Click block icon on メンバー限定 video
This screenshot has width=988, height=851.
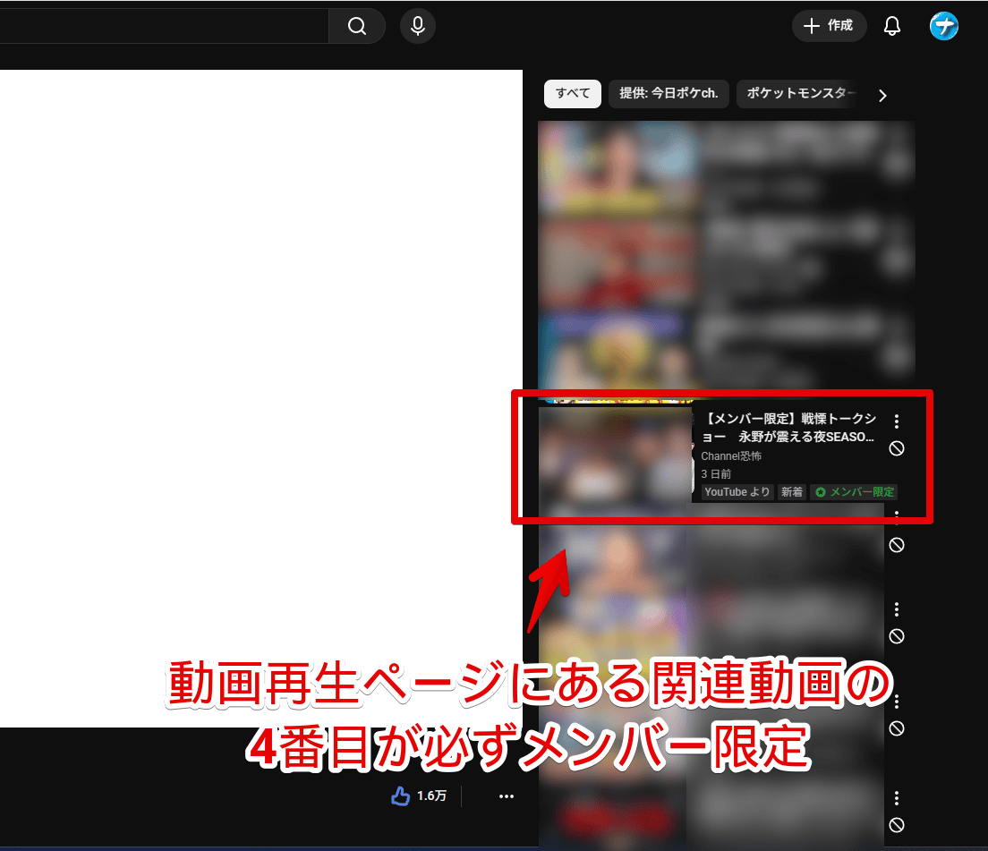pyautogui.click(x=897, y=448)
